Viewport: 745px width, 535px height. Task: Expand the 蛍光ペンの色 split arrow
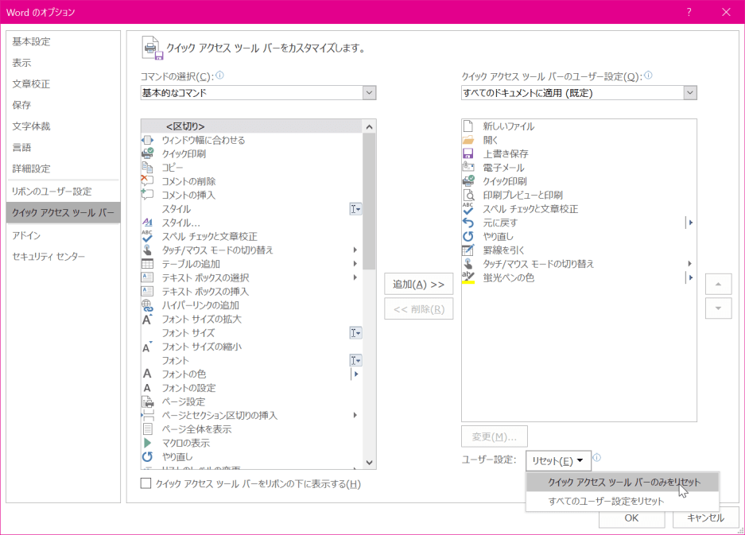click(x=690, y=277)
